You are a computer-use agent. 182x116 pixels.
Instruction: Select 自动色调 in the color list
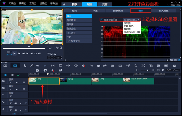click(79, 20)
